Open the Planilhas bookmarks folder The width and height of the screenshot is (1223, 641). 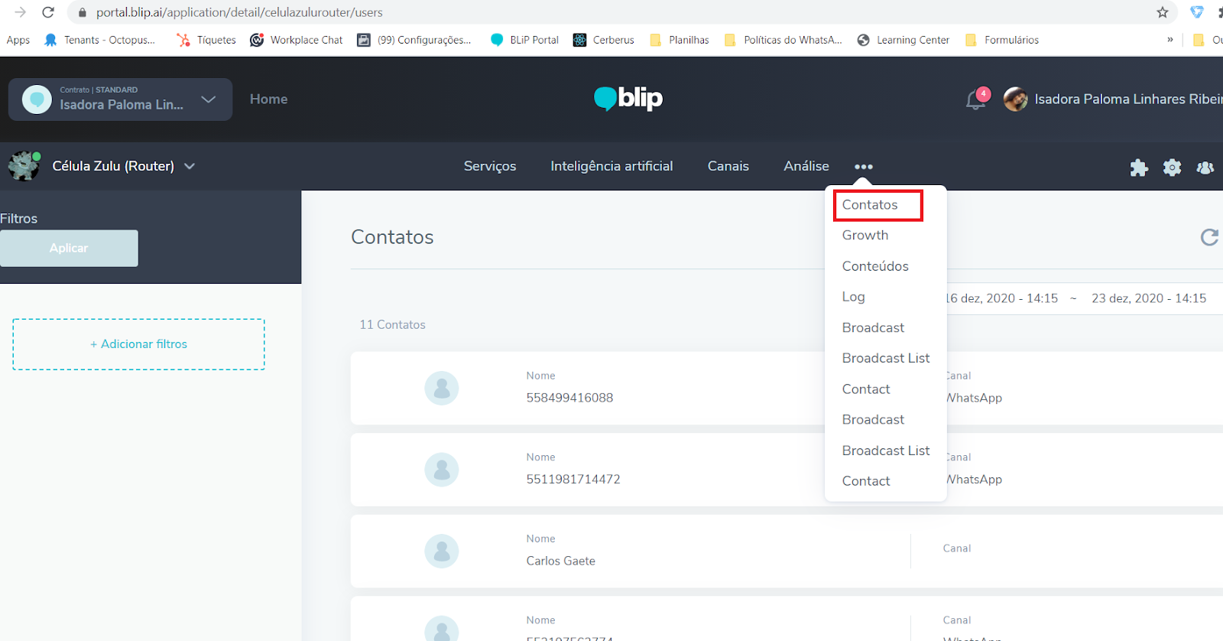pos(679,40)
